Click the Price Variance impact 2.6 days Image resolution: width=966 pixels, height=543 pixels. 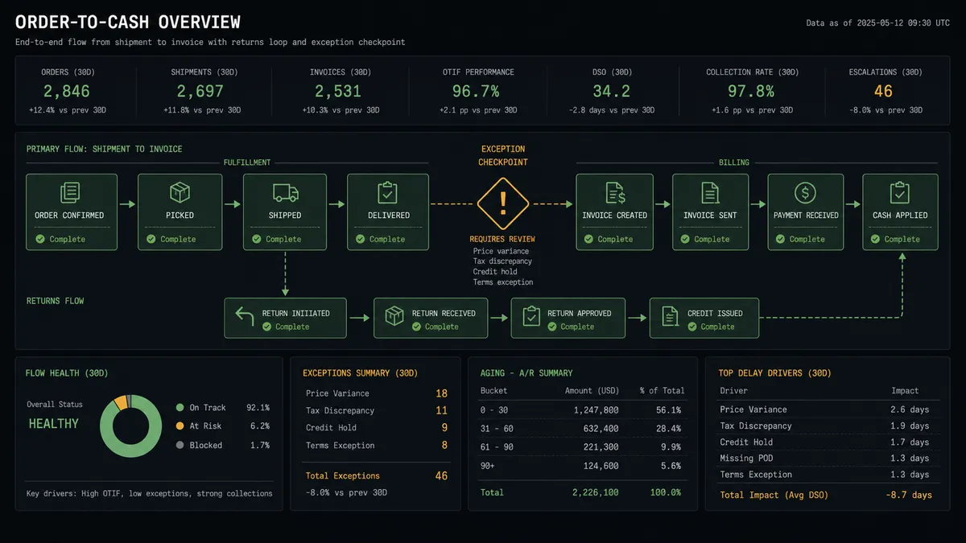point(908,409)
